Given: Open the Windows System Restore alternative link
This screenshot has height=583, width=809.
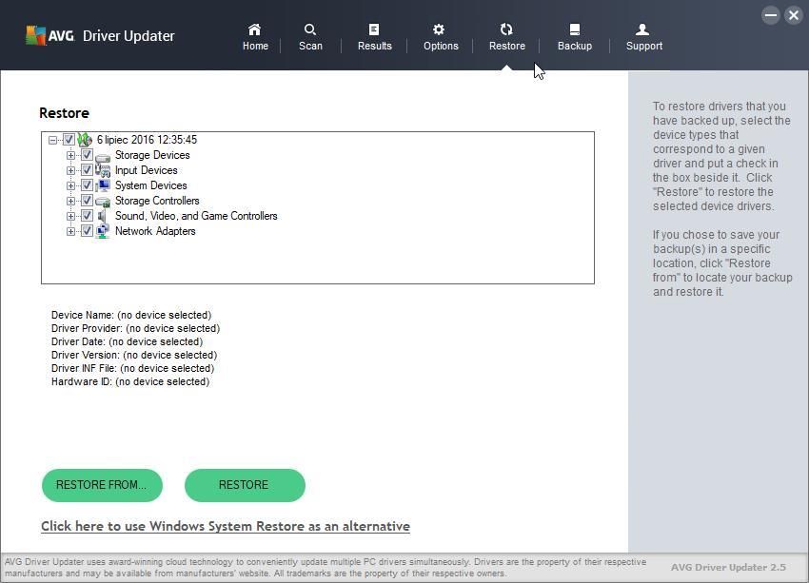Looking at the screenshot, I should coord(226,526).
